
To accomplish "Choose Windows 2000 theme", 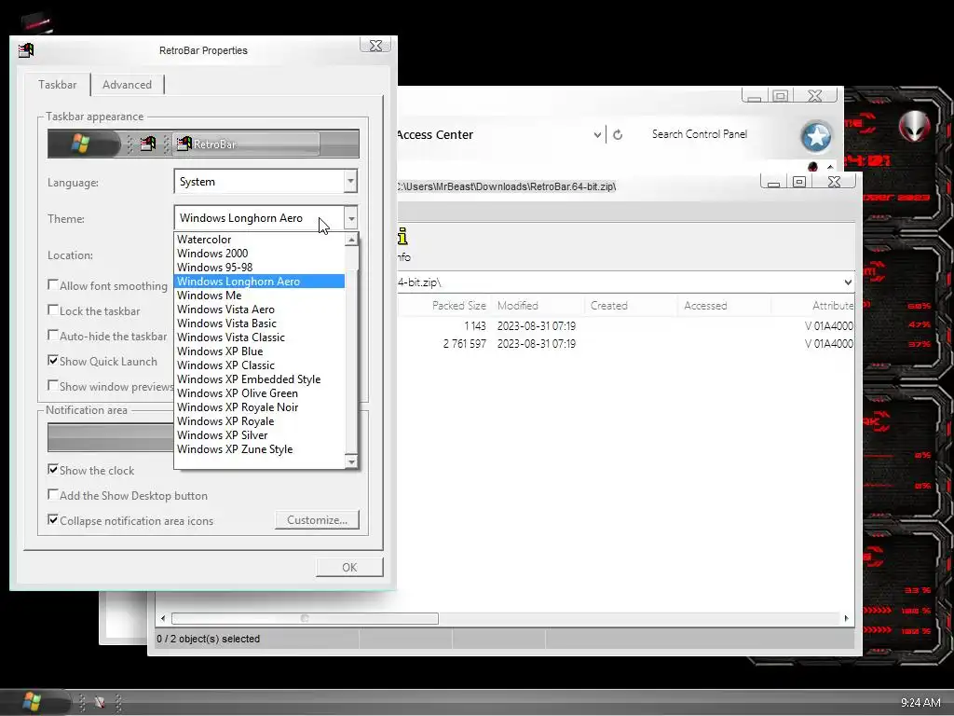I will coord(260,254).
